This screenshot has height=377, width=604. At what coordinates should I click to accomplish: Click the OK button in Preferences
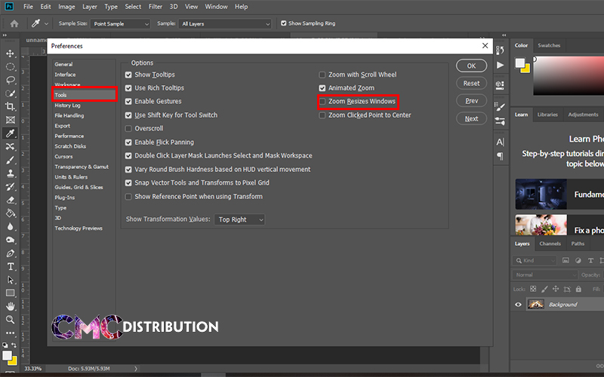coord(471,66)
